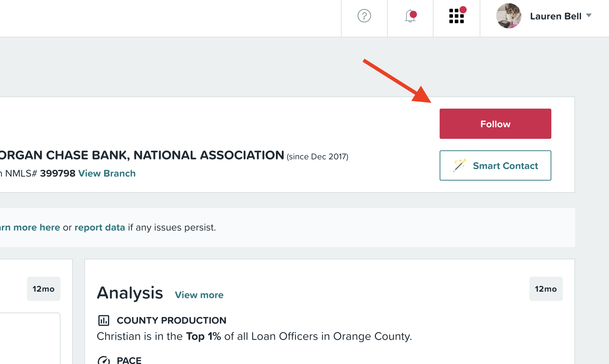
Task: Click the 'report data' link
Action: point(100,227)
